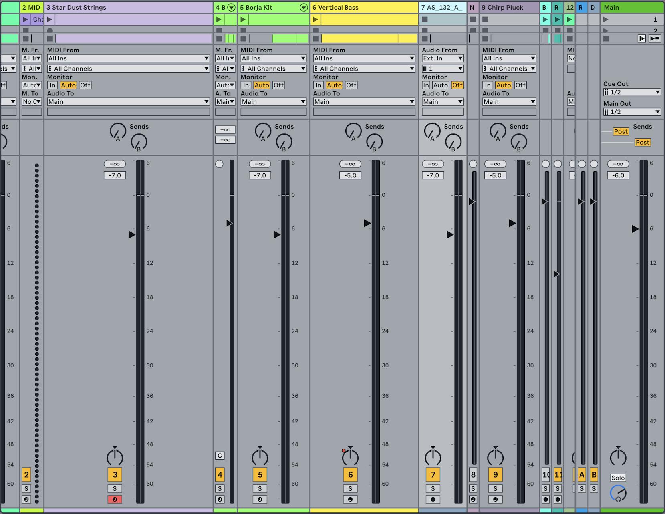Launch the clip on 3 Star Dust Strings
The width and height of the screenshot is (665, 514).
pos(49,19)
